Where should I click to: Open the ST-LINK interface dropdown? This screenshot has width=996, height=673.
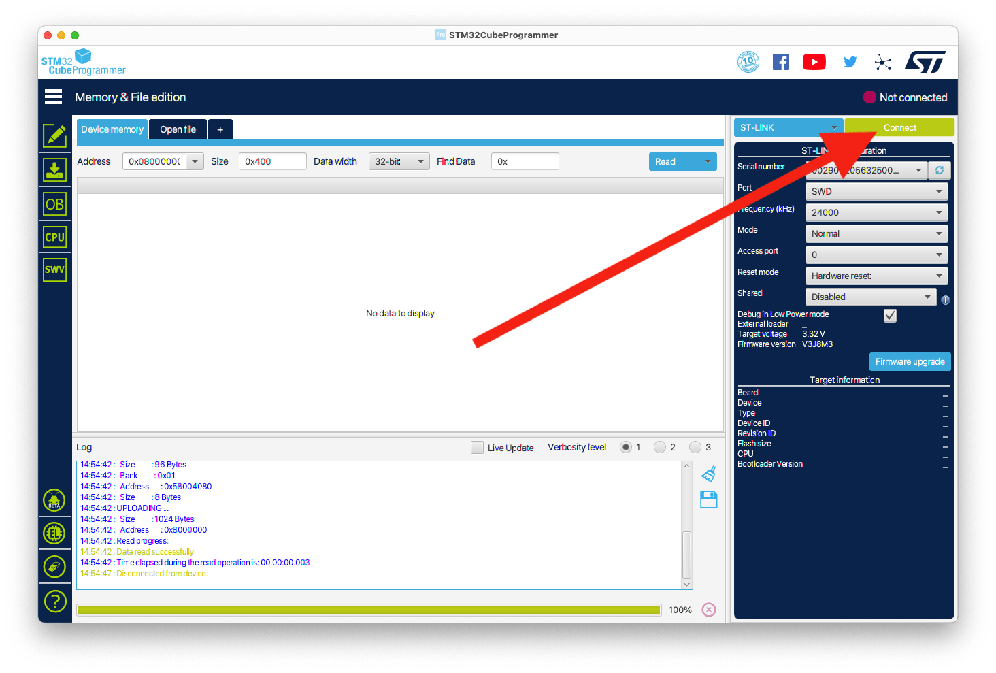coord(788,127)
